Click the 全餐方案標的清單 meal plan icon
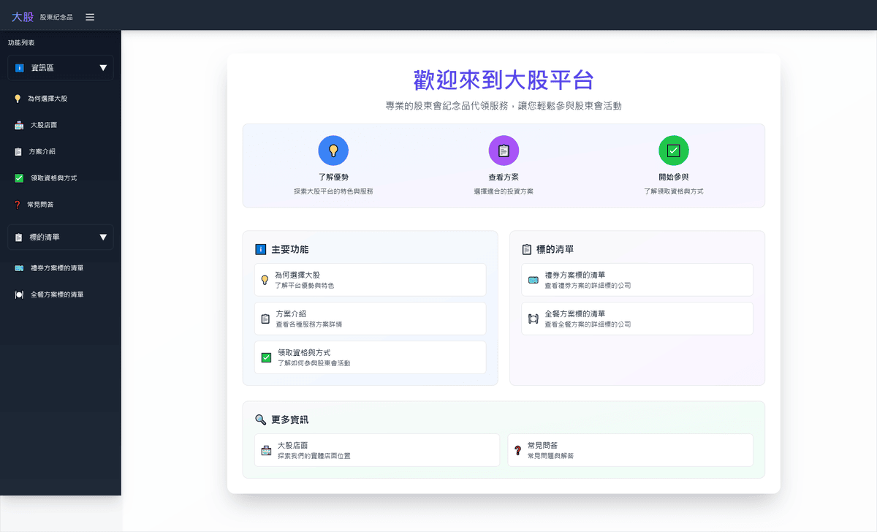 click(x=18, y=294)
